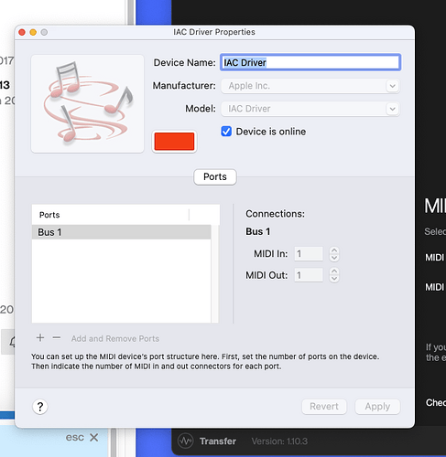The height and width of the screenshot is (457, 446).
Task: Decrease MIDI In with the down stepper arrow
Action: 334,258
